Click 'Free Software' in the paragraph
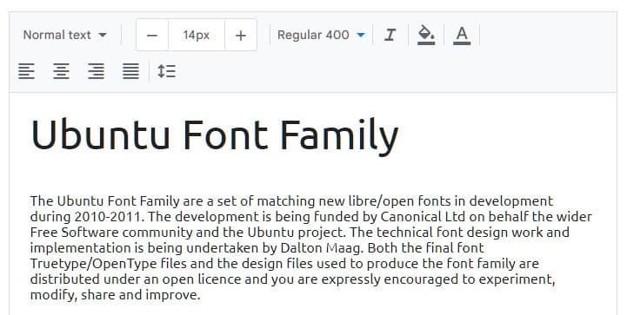Viewport: 627px width, 315px height. [75, 233]
